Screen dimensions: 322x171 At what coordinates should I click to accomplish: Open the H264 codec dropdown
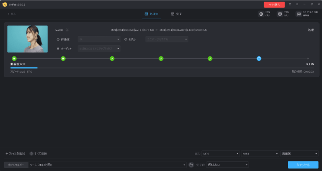pyautogui.click(x=260, y=154)
